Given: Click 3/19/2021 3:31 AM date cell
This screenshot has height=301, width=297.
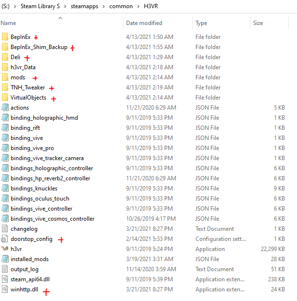Looking at the screenshot, I should (x=150, y=259).
